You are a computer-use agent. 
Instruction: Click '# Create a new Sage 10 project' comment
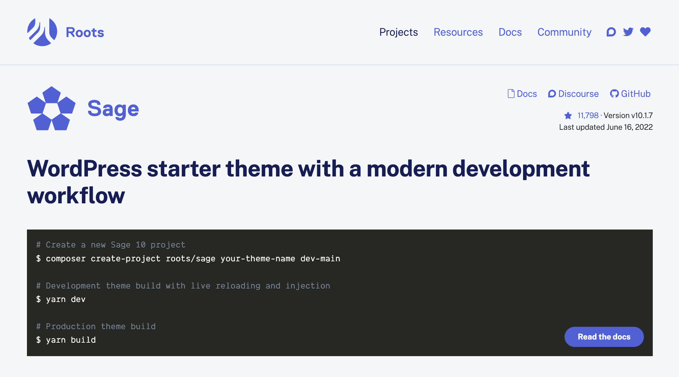111,245
